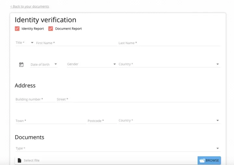The image size is (234, 165).
Task: Click the Building number field
Action: tap(35, 99)
